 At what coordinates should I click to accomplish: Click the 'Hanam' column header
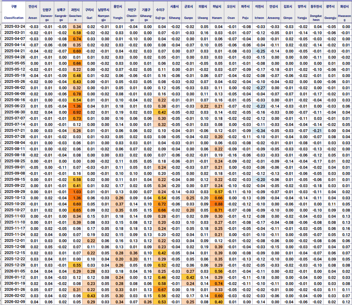(x=217, y=18)
